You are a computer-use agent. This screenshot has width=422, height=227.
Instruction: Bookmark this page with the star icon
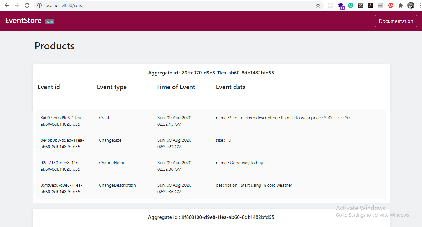(x=318, y=5)
